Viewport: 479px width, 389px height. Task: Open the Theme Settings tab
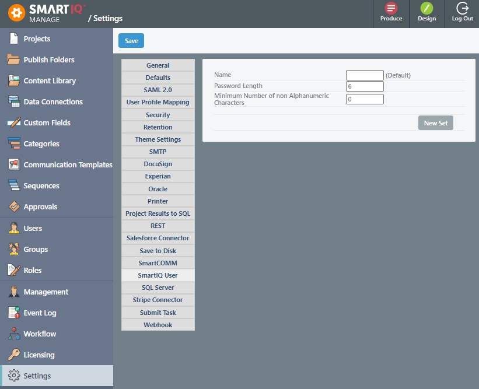click(x=158, y=139)
